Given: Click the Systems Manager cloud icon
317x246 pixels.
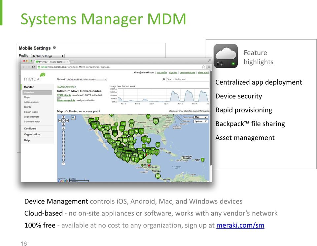Looking at the screenshot, I should (226, 56).
